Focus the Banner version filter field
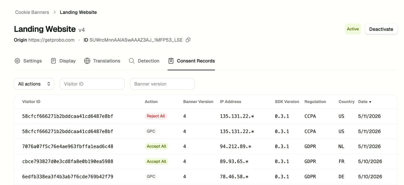Image resolution: width=404 pixels, height=185 pixels. click(162, 84)
